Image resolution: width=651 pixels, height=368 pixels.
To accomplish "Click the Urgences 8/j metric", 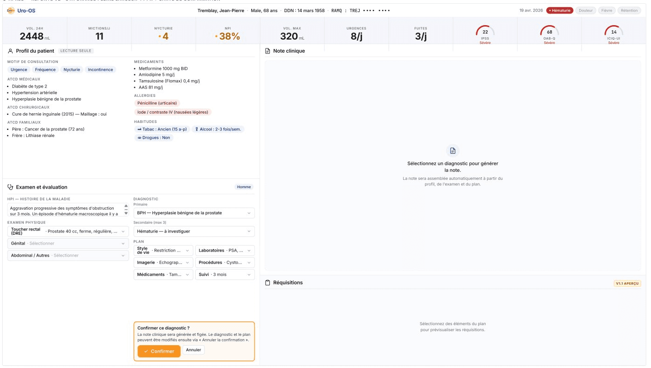I will tap(356, 34).
